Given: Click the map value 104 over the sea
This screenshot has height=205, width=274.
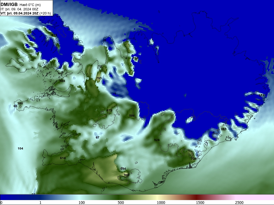Looking at the screenshot, I should [21, 148].
